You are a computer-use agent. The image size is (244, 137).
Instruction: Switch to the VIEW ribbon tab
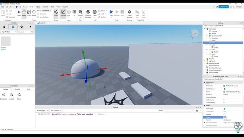click(x=58, y=7)
